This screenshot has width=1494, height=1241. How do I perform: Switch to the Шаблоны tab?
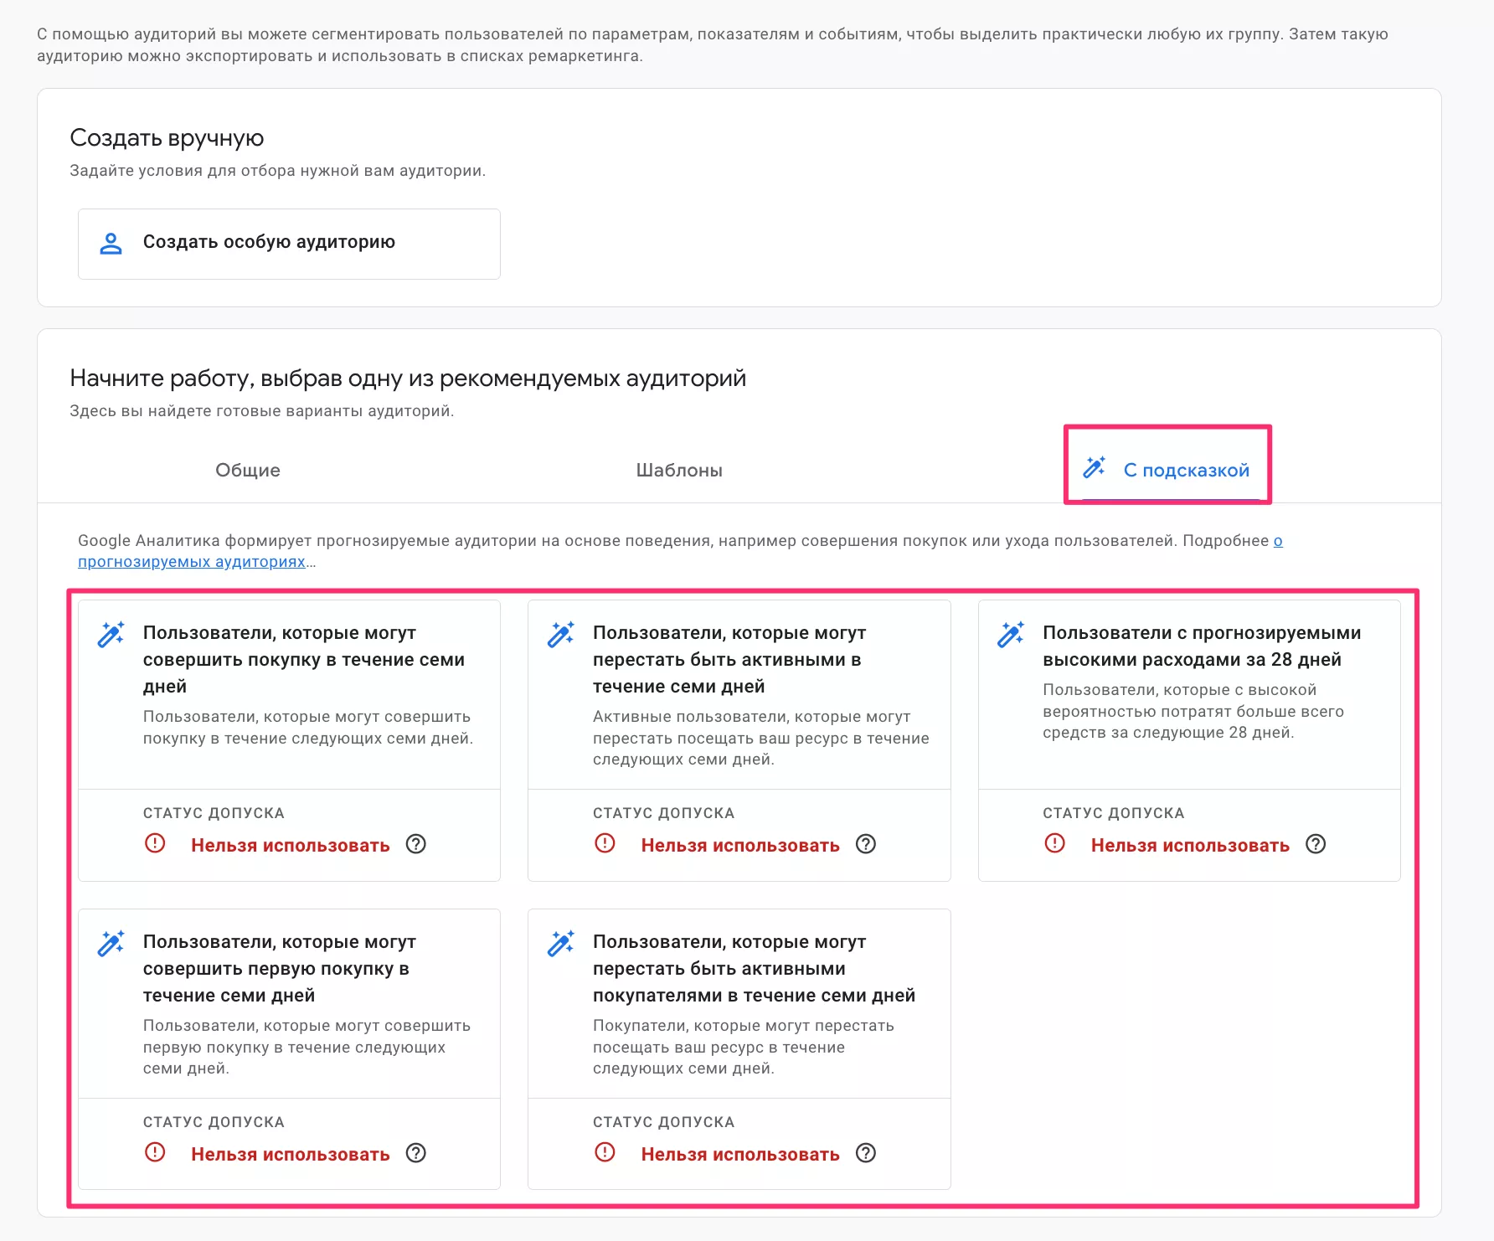(680, 470)
